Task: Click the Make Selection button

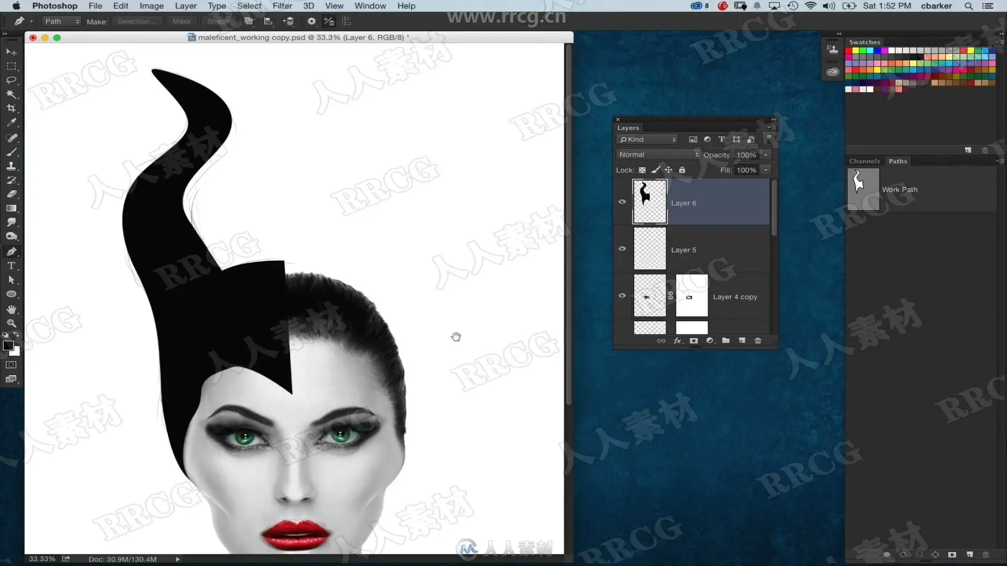Action: [x=136, y=21]
